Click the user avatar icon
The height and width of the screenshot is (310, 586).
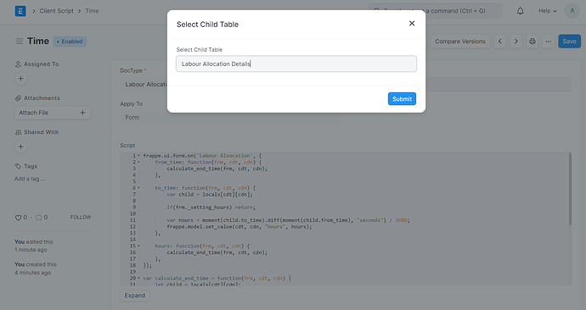[x=572, y=11]
